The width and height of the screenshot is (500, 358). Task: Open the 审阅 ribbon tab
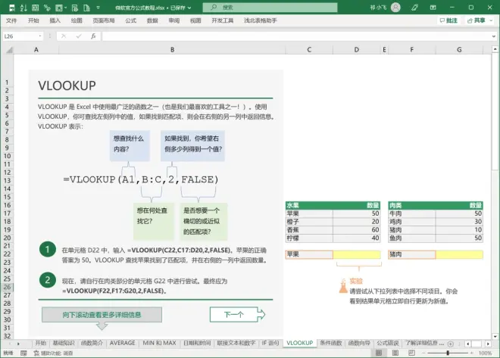tap(174, 20)
